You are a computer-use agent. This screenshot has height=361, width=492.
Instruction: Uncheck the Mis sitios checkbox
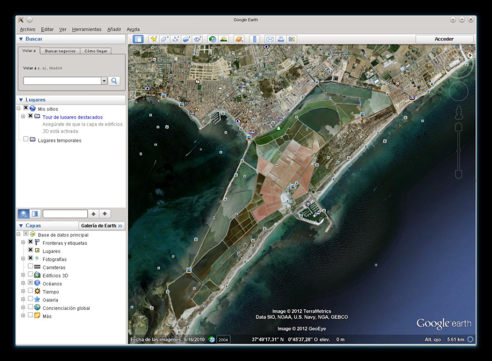26,108
